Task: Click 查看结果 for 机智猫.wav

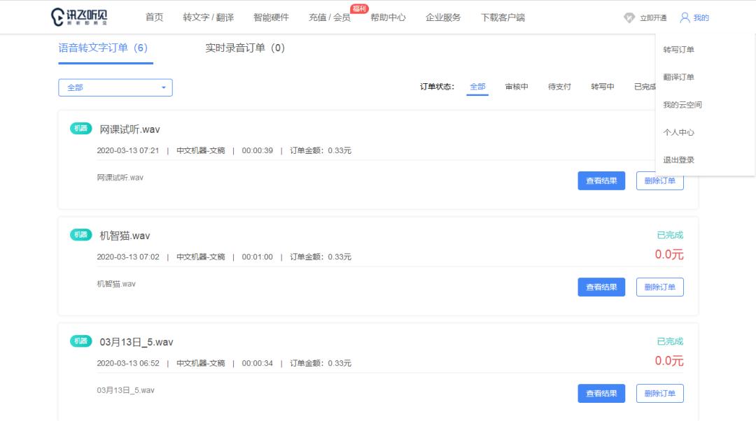Action: [x=601, y=287]
